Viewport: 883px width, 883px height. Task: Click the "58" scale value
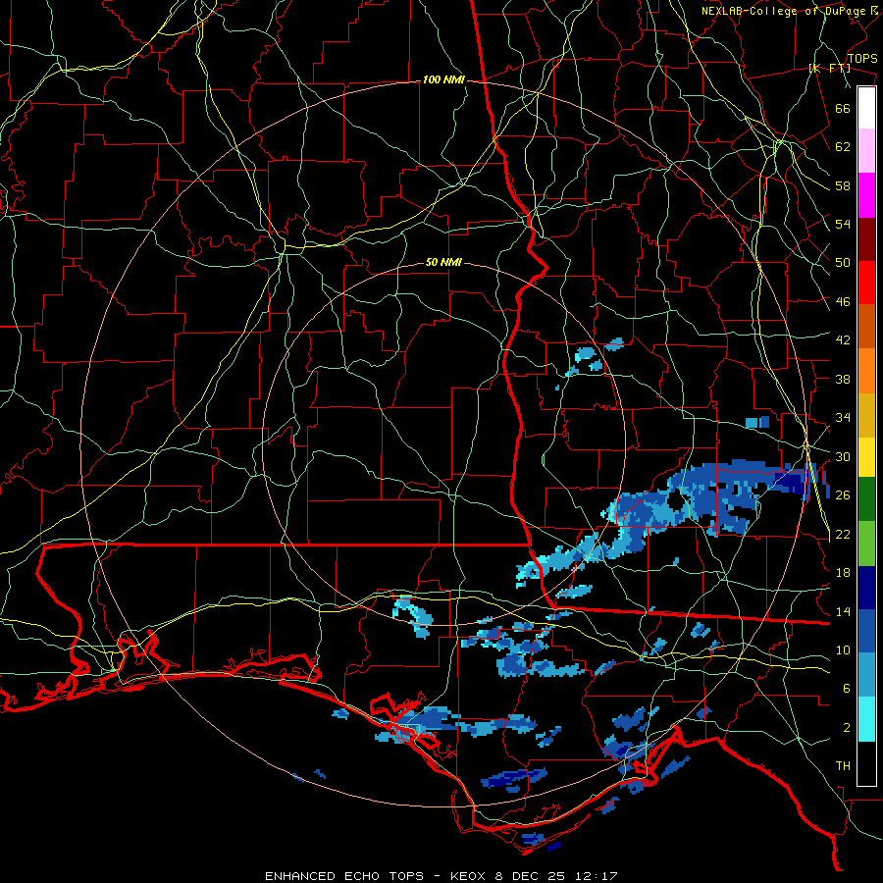pos(843,185)
